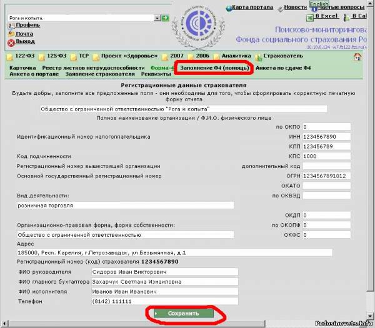Image resolution: width=375 pixels, height=328 pixels.
Task: Click the по ОКВЭД input field
Action: coord(327,196)
